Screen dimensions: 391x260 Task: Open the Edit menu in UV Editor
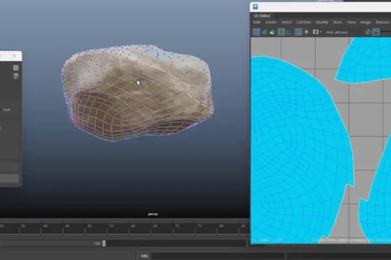[x=257, y=22]
